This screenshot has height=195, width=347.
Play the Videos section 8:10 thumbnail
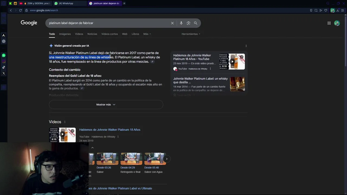point(62,135)
